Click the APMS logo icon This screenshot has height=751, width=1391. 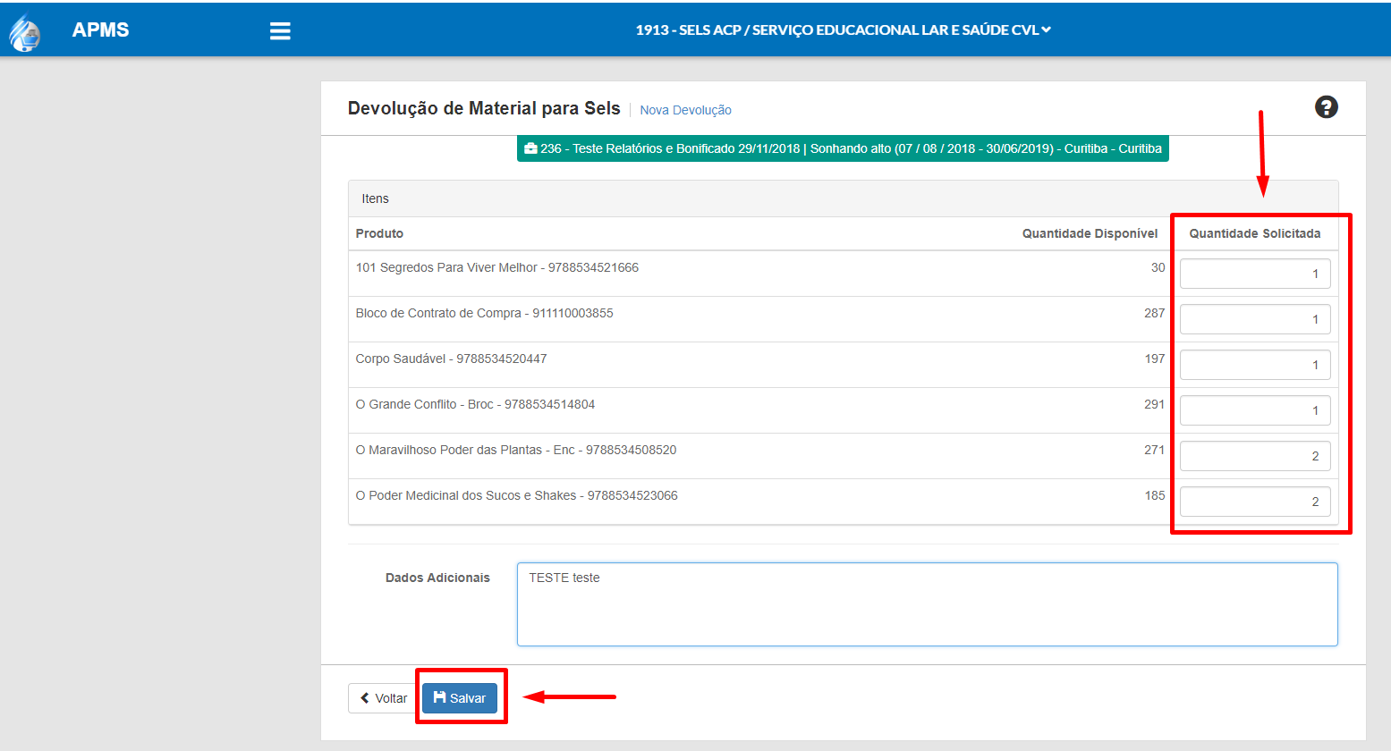click(25, 32)
